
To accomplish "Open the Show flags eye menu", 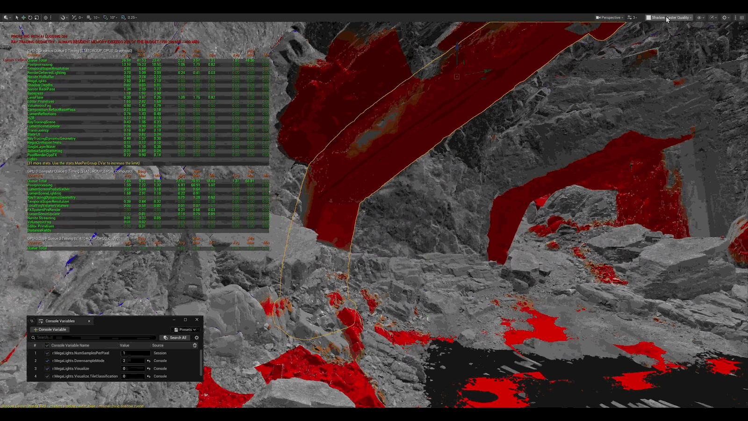I will (x=701, y=18).
